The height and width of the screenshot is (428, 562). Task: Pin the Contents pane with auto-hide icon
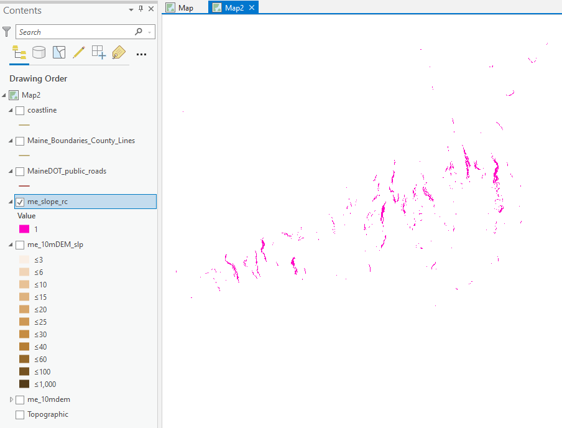pos(140,9)
